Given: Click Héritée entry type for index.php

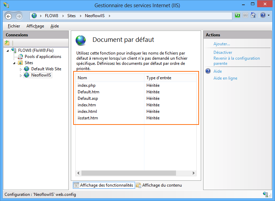Looking at the screenshot, I should pos(153,85).
